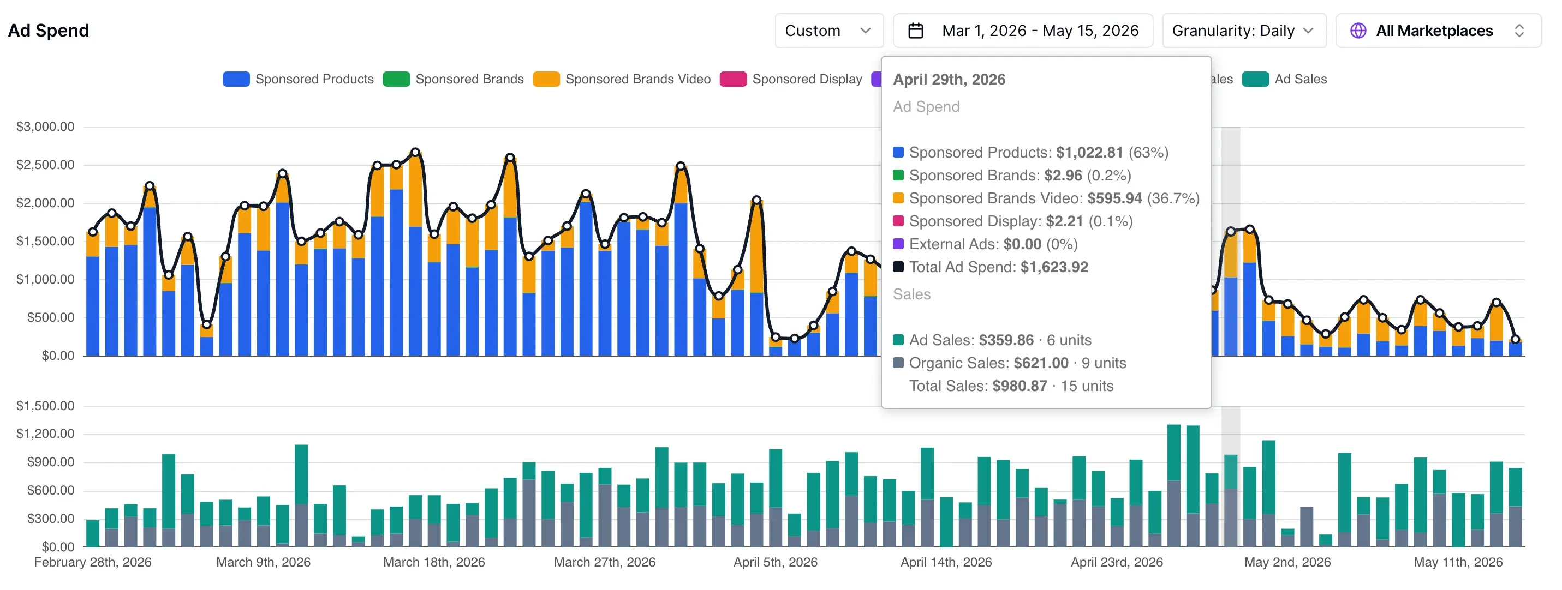1562x590 pixels.
Task: Click the green Sponsored Brands legend swatch
Action: (x=396, y=80)
